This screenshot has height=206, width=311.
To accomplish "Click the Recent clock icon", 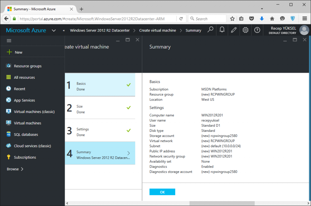I will (9, 89).
